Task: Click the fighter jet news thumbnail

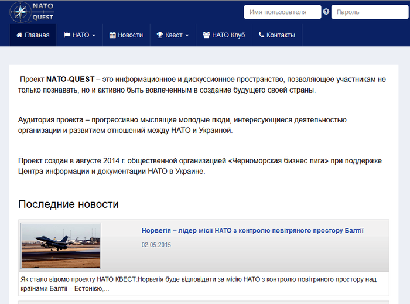Action: 61,245
